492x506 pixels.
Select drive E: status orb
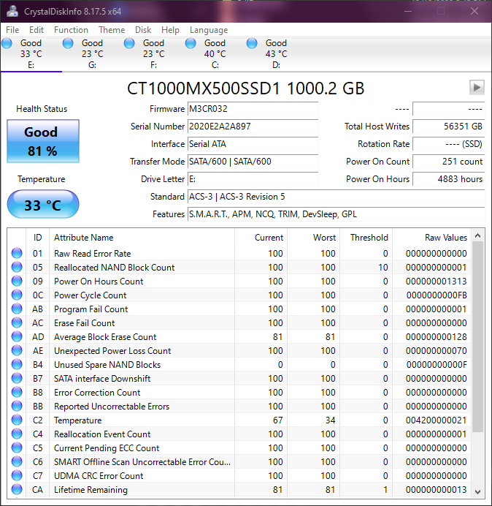[7, 43]
